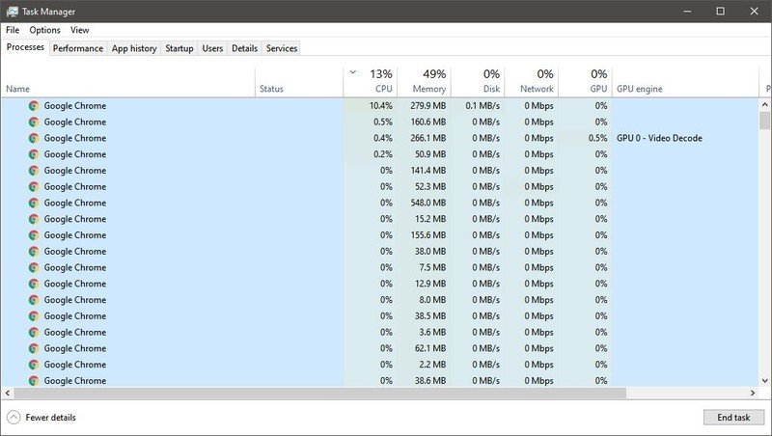Image resolution: width=772 pixels, height=436 pixels.
Task: Click the Chrome icon in the 155.6 MB row
Action: click(x=34, y=235)
